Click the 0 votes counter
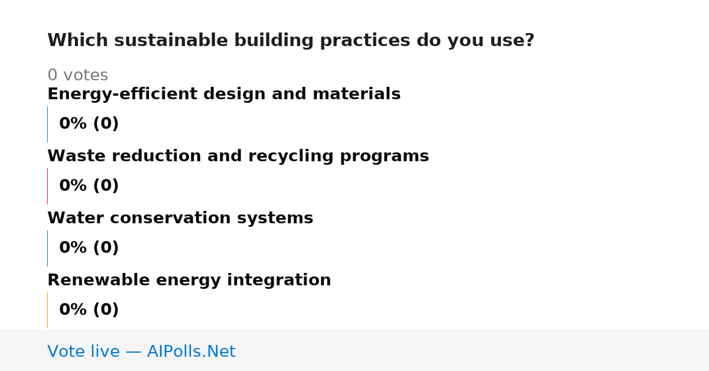709x371 pixels. coord(77,76)
